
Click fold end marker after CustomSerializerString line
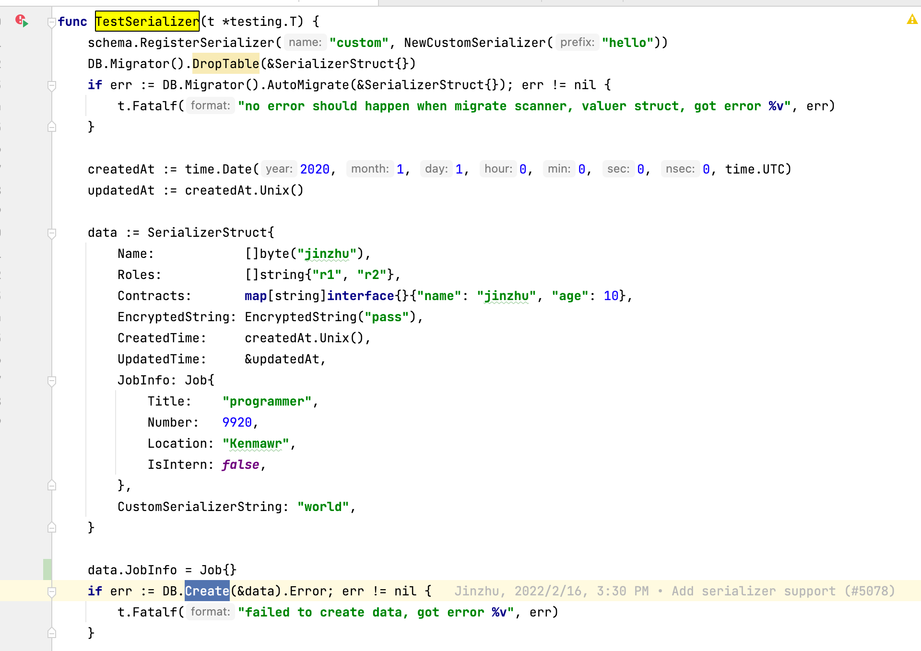pos(52,527)
